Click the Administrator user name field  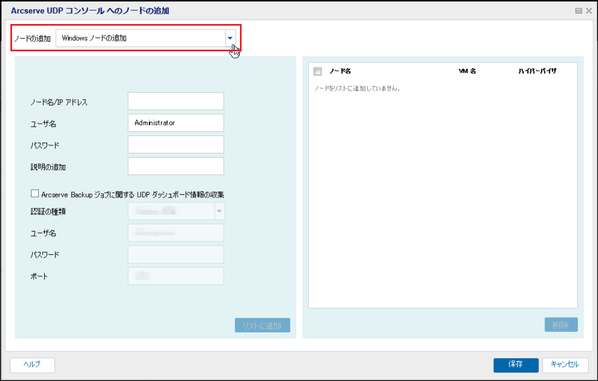click(x=176, y=123)
